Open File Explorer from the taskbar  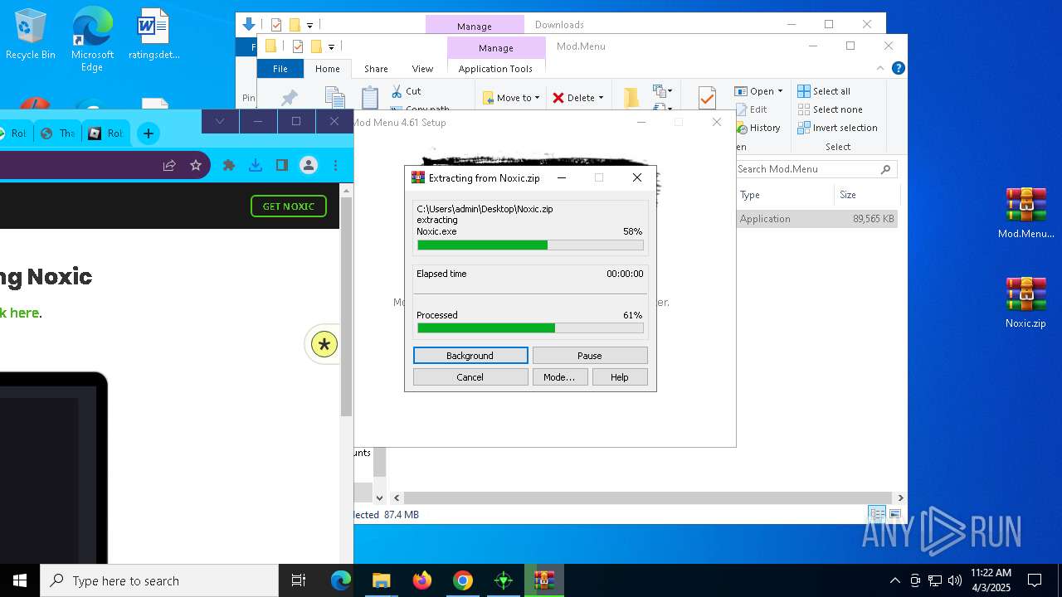point(381,580)
